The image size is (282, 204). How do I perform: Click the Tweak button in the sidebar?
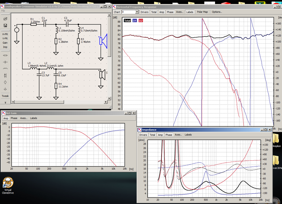[5, 96]
